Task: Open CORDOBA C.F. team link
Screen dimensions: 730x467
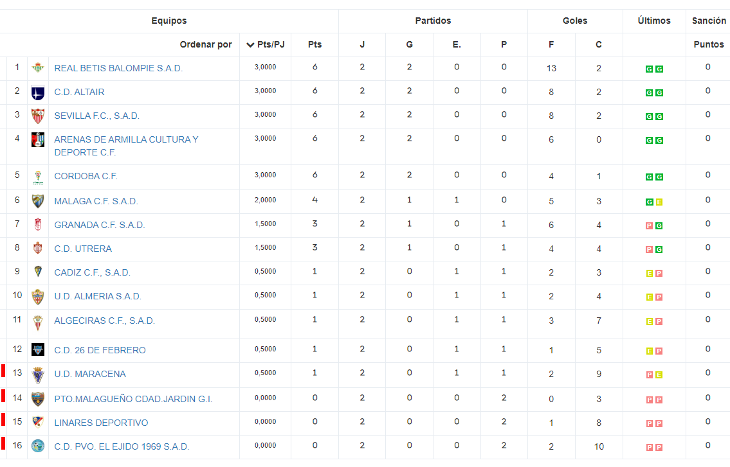Action: [86, 176]
